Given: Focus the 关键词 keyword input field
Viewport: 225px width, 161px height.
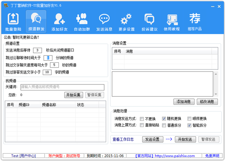Looking at the screenshot, I should 62,87.
